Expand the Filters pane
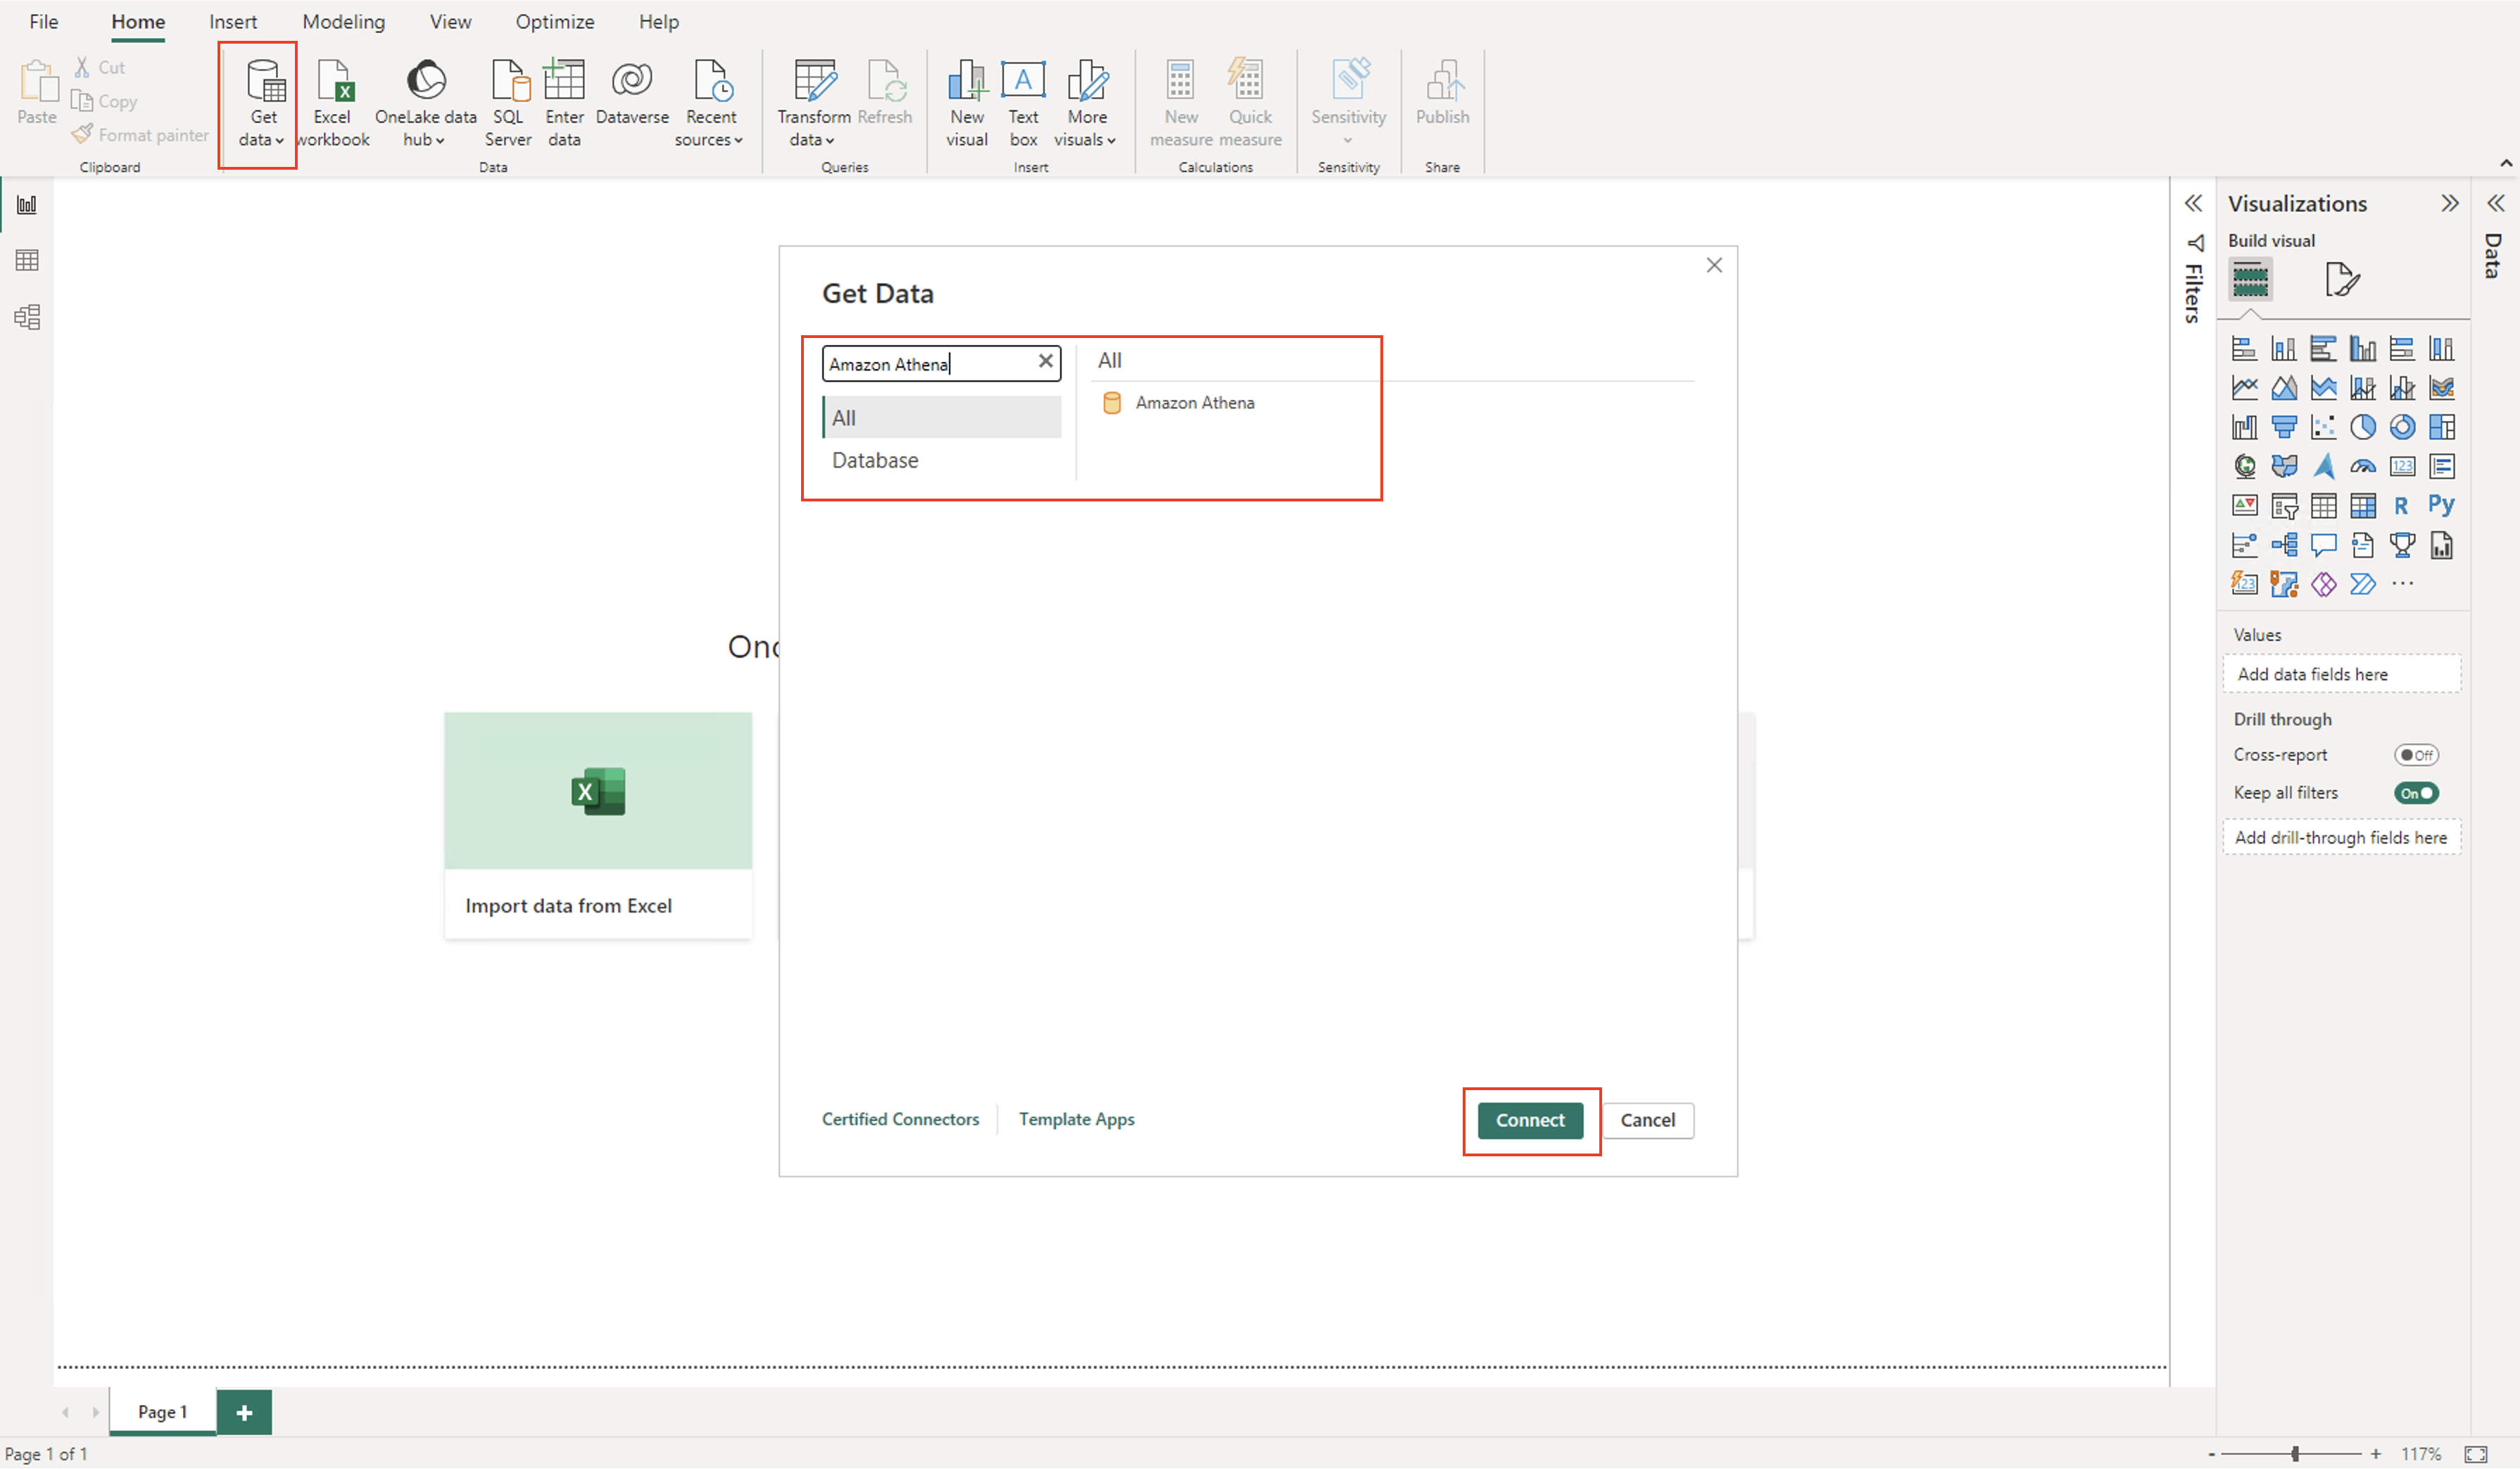2520x1469 pixels. (2193, 204)
